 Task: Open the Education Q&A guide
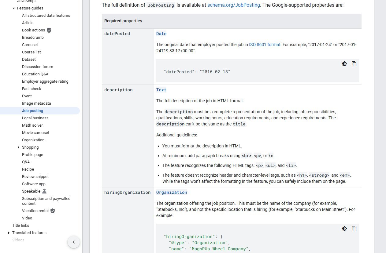tap(35, 74)
